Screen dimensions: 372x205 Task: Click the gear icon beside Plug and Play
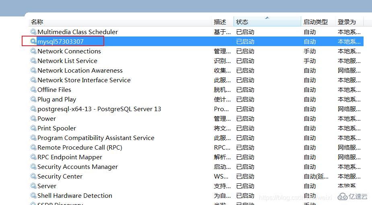33,99
